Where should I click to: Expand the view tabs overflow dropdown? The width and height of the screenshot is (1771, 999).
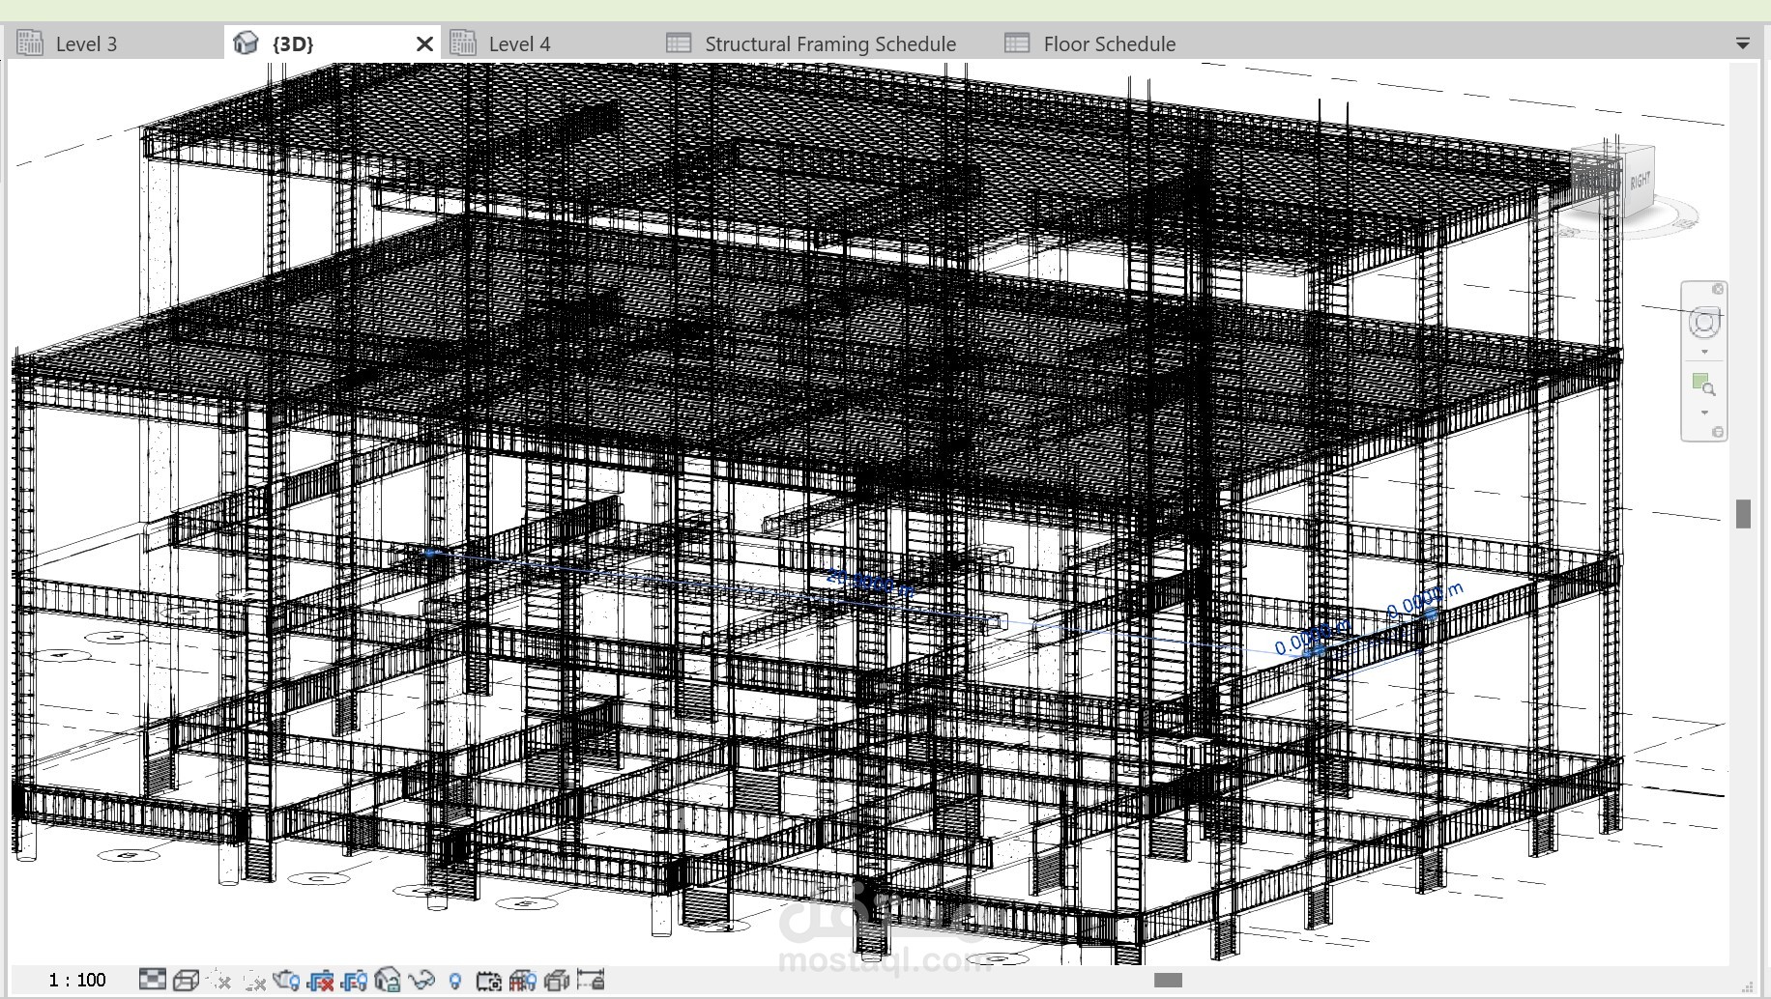[x=1742, y=43]
